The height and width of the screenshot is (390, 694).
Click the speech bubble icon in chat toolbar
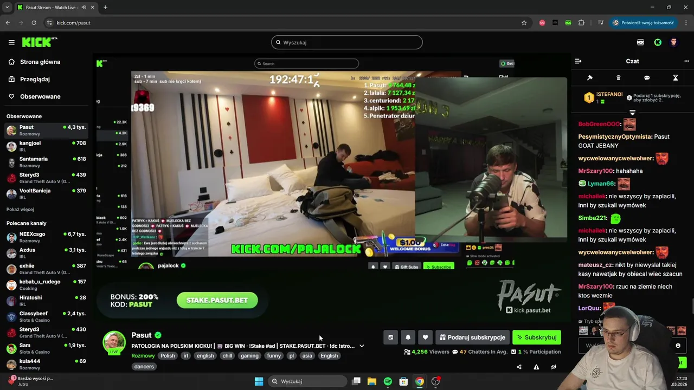tap(647, 77)
